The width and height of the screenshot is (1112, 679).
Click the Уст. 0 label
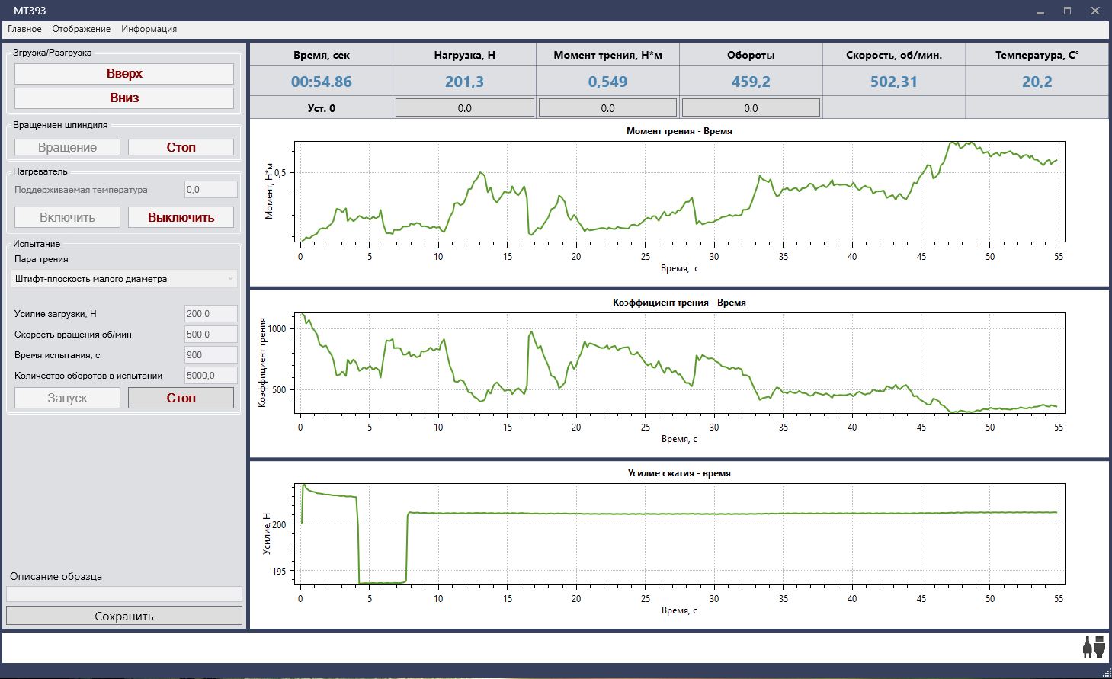pos(322,108)
